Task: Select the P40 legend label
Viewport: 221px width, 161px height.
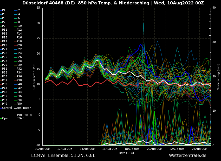Action: pos(19,84)
